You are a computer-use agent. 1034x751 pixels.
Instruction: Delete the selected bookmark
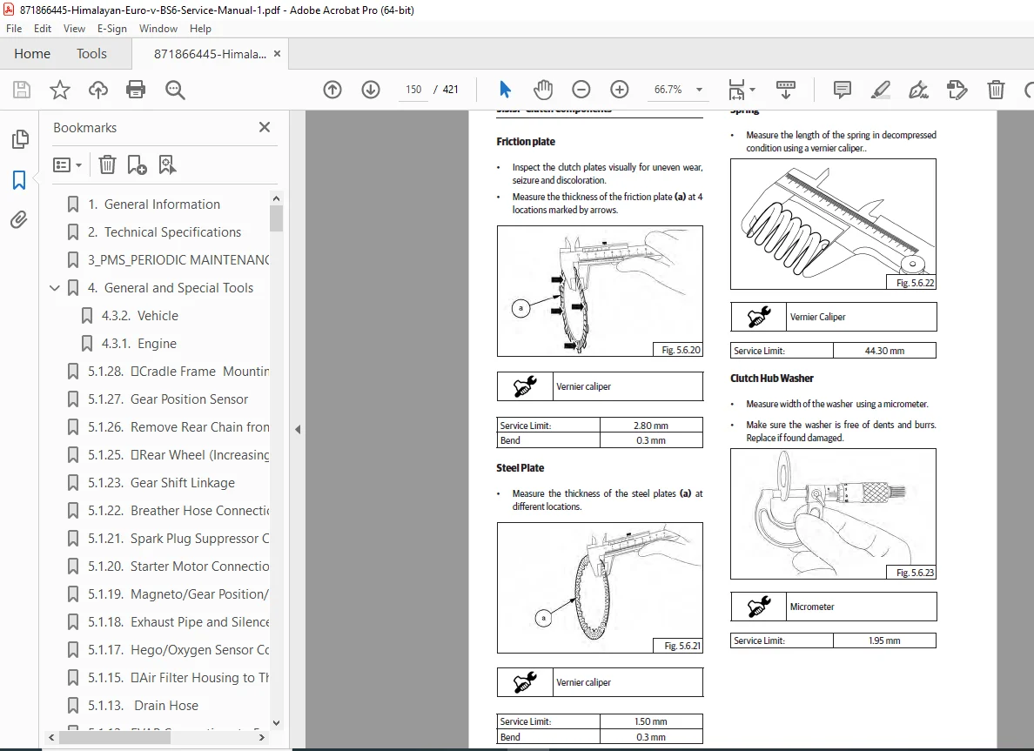107,164
